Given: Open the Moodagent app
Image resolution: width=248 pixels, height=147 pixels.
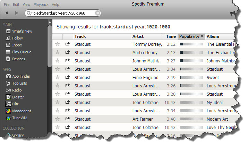Looking at the screenshot, I should pos(21,111).
